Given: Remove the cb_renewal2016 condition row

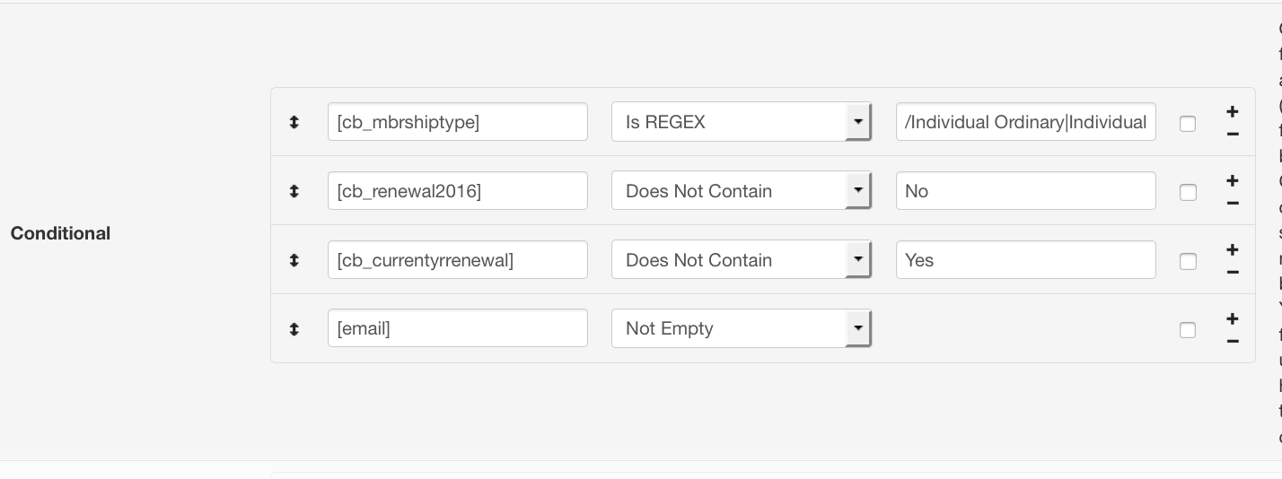Looking at the screenshot, I should pyautogui.click(x=1233, y=203).
